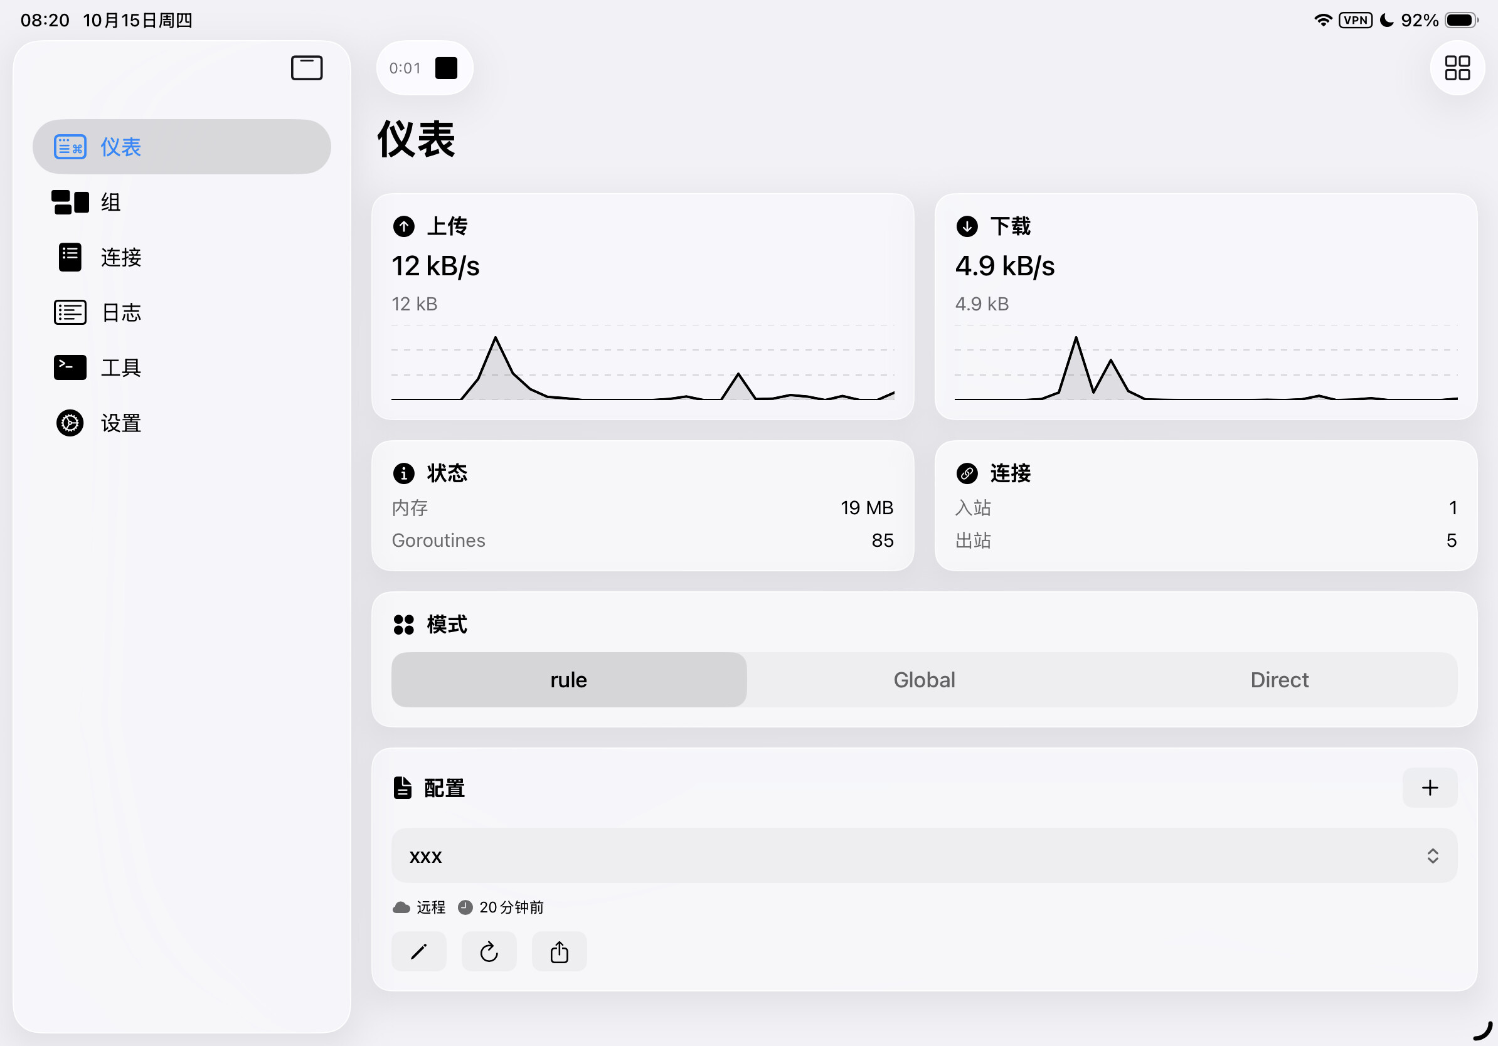Click the 入站 inbound connections row
This screenshot has height=1046, width=1498.
click(x=1206, y=508)
